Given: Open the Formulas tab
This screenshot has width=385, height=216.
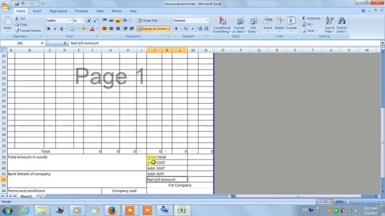Looking at the screenshot, I should tap(82, 11).
